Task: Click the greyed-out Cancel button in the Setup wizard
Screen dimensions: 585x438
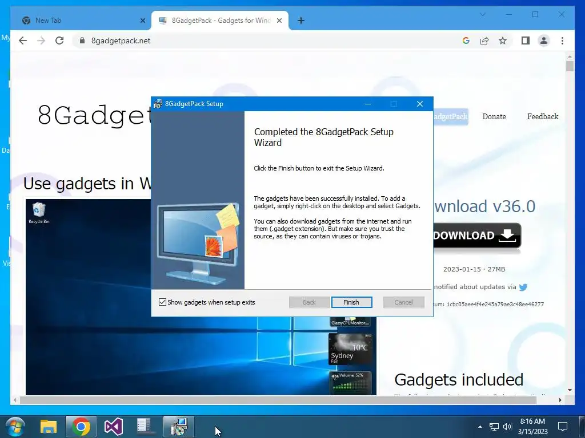Action: 404,302
